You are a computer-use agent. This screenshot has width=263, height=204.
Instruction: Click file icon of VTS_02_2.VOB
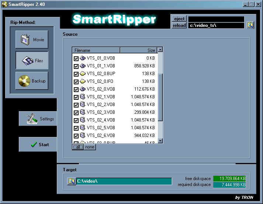click(83, 104)
